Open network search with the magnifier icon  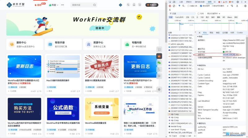184,6
